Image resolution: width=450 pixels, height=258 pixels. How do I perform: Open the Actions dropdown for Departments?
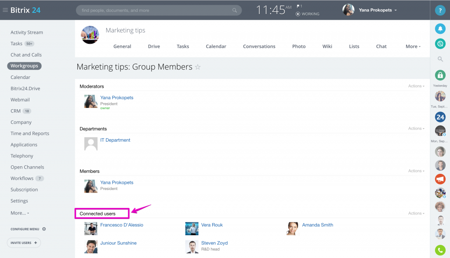click(x=416, y=129)
